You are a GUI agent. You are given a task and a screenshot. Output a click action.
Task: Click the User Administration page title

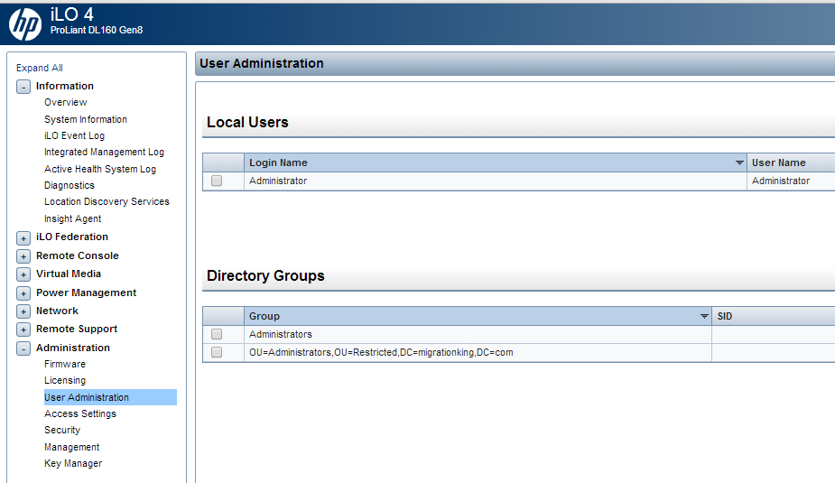coord(262,63)
